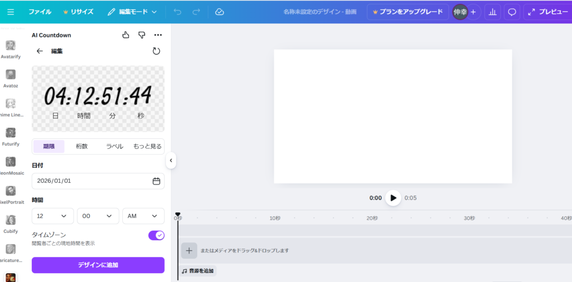Open the 編集モード dropdown
Screen dimensions: 572x282
pyautogui.click(x=132, y=12)
